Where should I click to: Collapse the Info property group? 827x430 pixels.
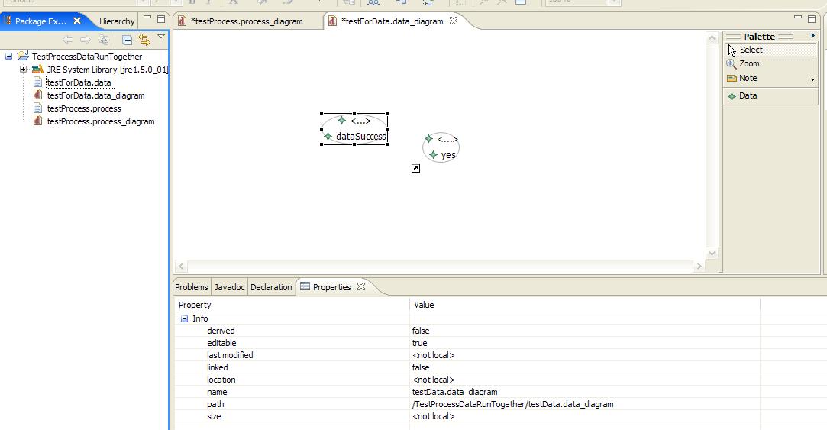click(x=184, y=319)
